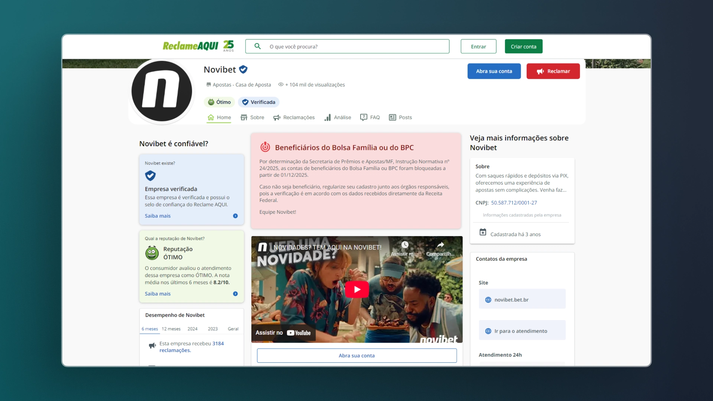This screenshot has height=401, width=713.
Task: Click the globe icon beside novibet.bet.br
Action: (488, 300)
